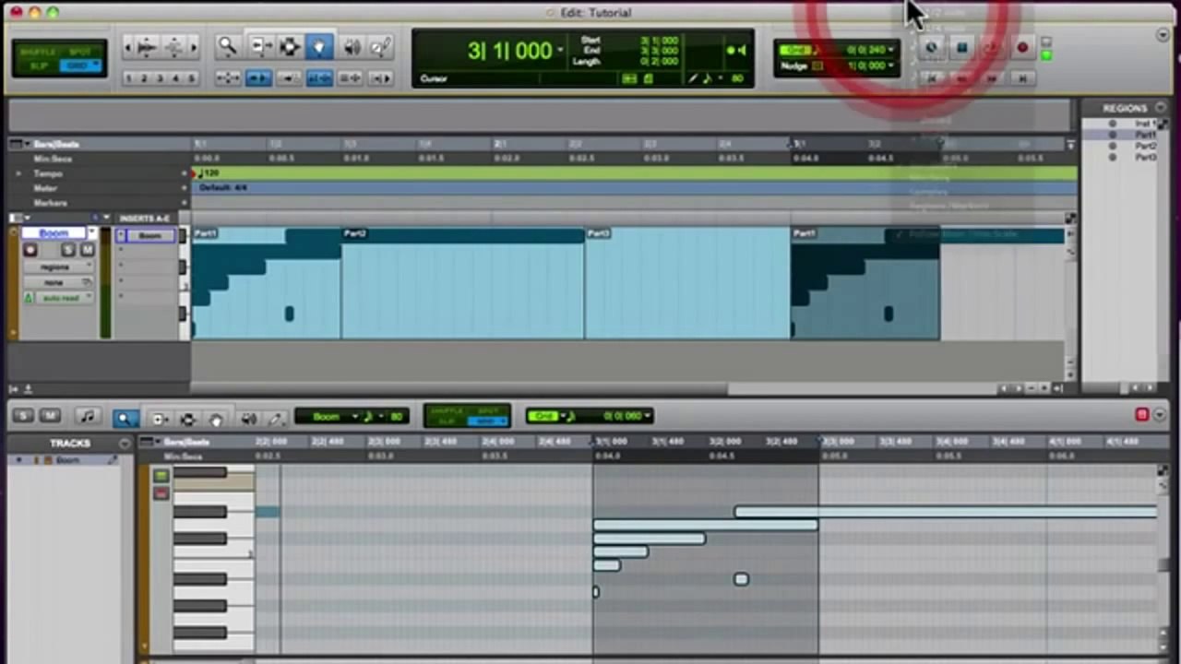Select the Part3 region on the track
The width and height of the screenshot is (1181, 664).
tap(687, 283)
